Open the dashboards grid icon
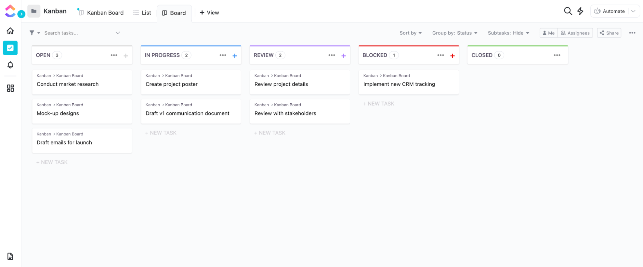Image resolution: width=643 pixels, height=267 pixels. tap(10, 88)
